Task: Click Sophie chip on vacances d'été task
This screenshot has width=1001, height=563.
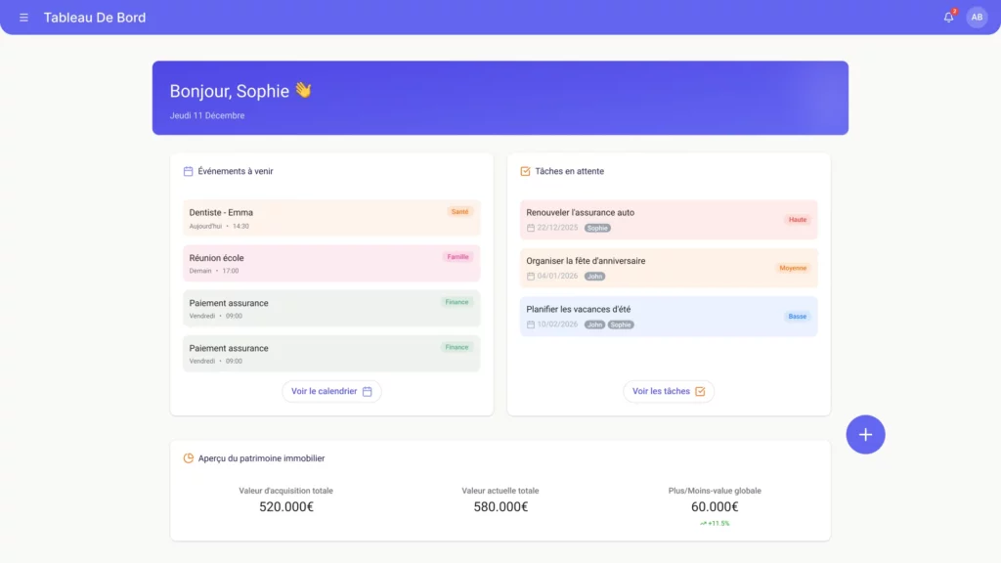Action: click(621, 325)
